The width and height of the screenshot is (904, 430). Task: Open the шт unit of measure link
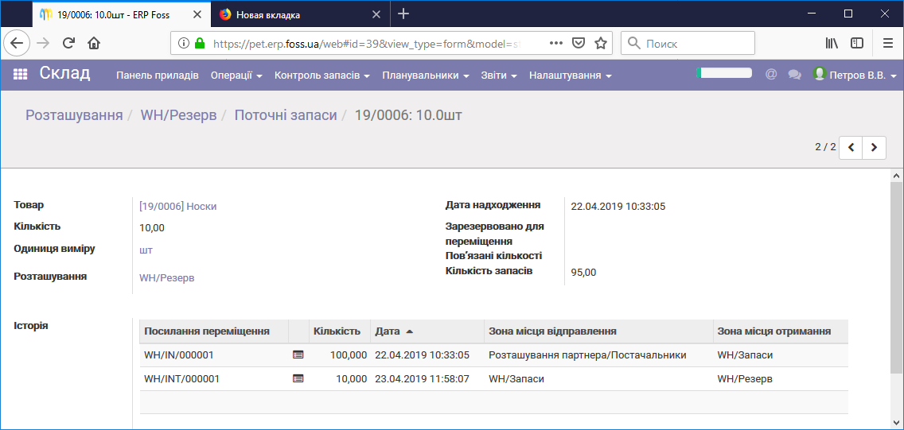pyautogui.click(x=146, y=250)
